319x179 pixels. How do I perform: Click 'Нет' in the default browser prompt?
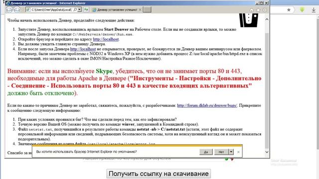click(221, 152)
